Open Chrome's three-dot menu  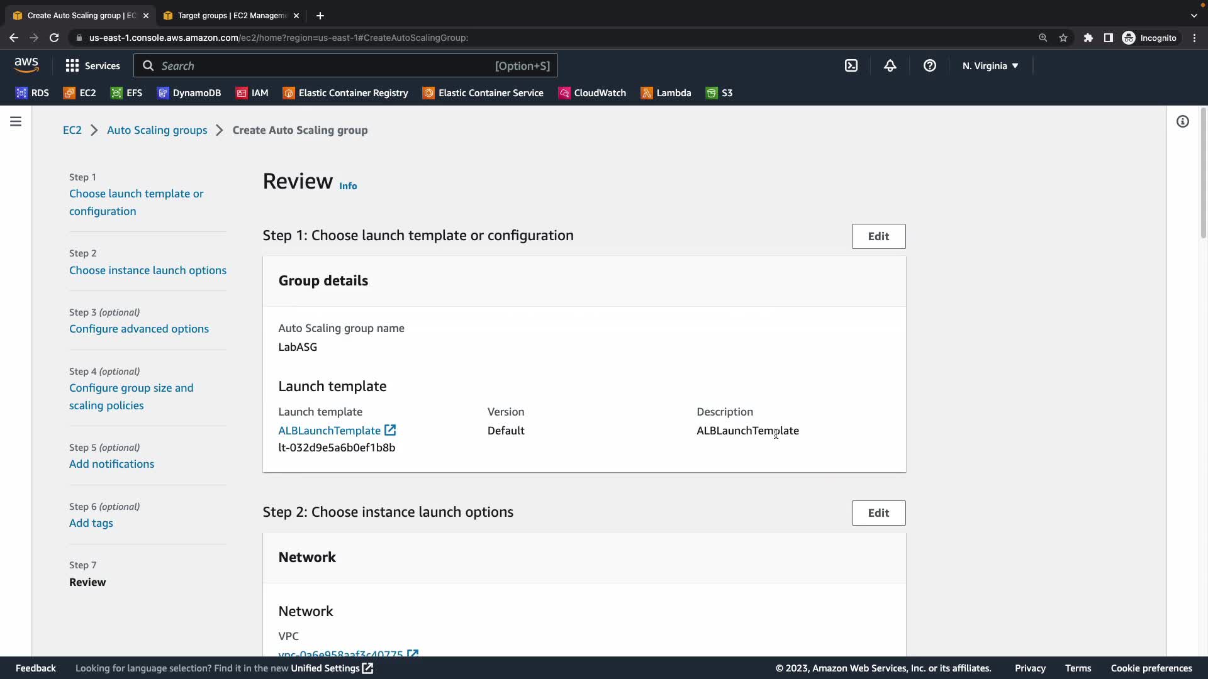pos(1194,38)
